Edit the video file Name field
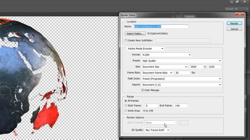The image size is (250, 140). 161,26
